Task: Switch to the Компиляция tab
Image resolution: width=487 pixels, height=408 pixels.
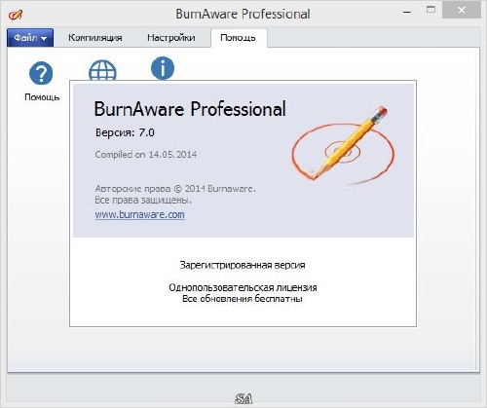Action: click(95, 38)
